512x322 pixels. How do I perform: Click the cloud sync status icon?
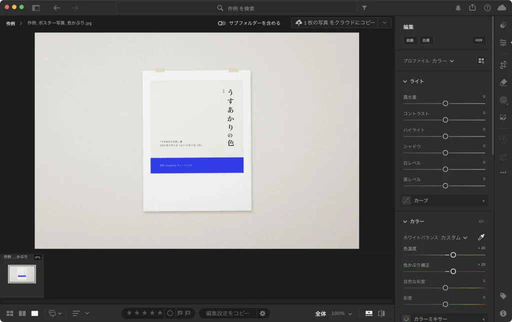point(502,8)
